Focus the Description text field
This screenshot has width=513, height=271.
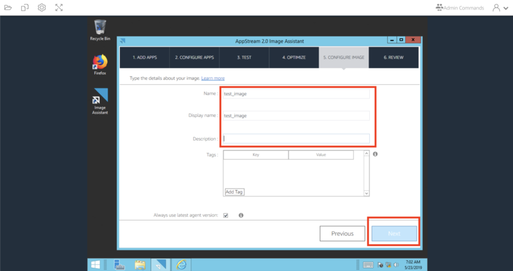296,139
